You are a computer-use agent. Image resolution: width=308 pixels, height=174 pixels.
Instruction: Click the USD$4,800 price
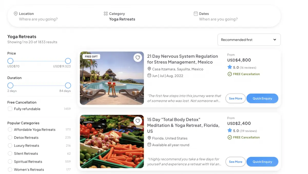pos(239,60)
